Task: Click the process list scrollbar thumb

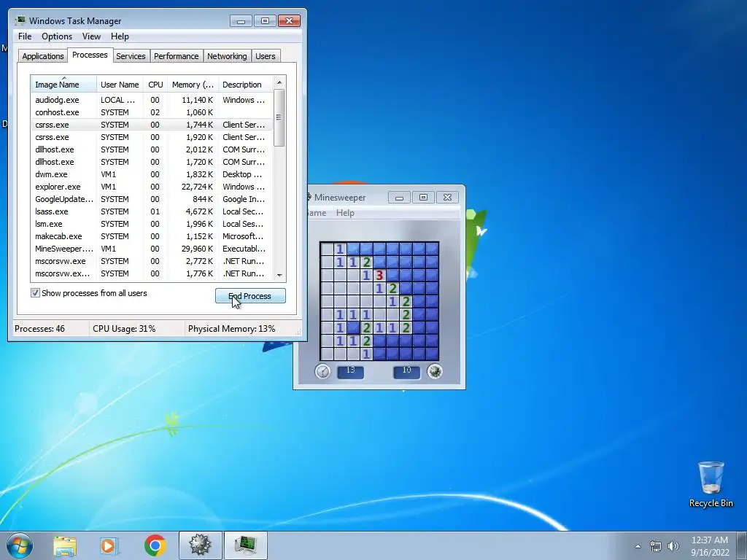Action: point(279,117)
